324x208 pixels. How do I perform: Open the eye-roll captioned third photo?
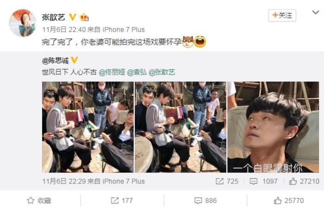point(273,127)
